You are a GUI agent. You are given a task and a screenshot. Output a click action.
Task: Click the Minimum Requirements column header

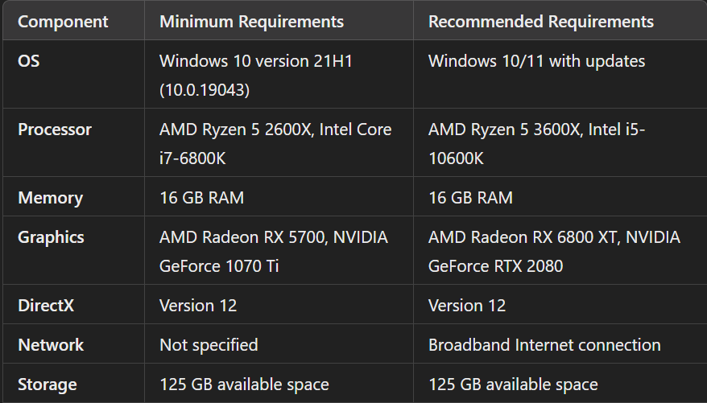coord(252,21)
